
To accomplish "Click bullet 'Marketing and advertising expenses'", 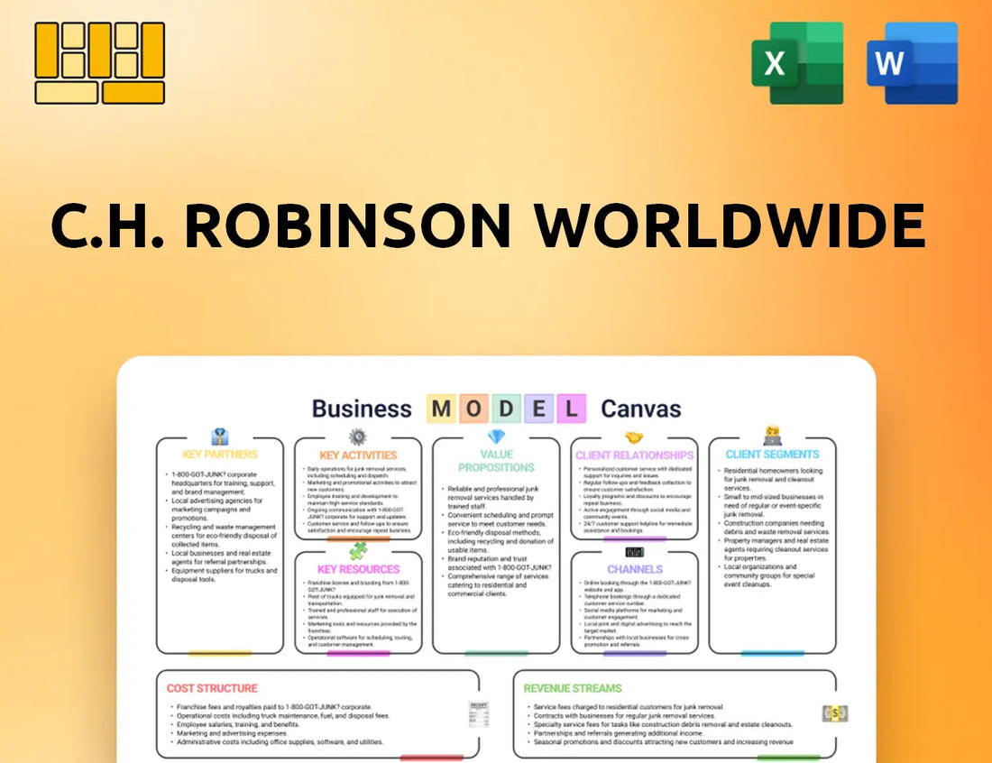I will 232,733.
